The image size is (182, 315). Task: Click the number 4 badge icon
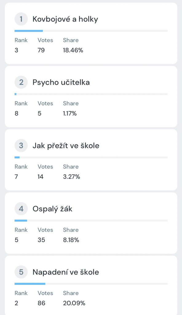pos(21,209)
